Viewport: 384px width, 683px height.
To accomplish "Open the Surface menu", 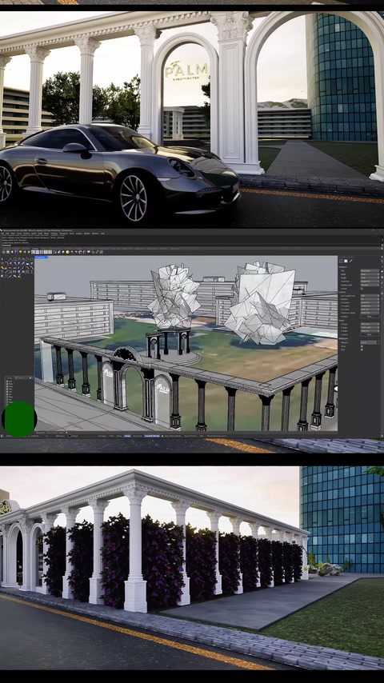I will [26, 234].
